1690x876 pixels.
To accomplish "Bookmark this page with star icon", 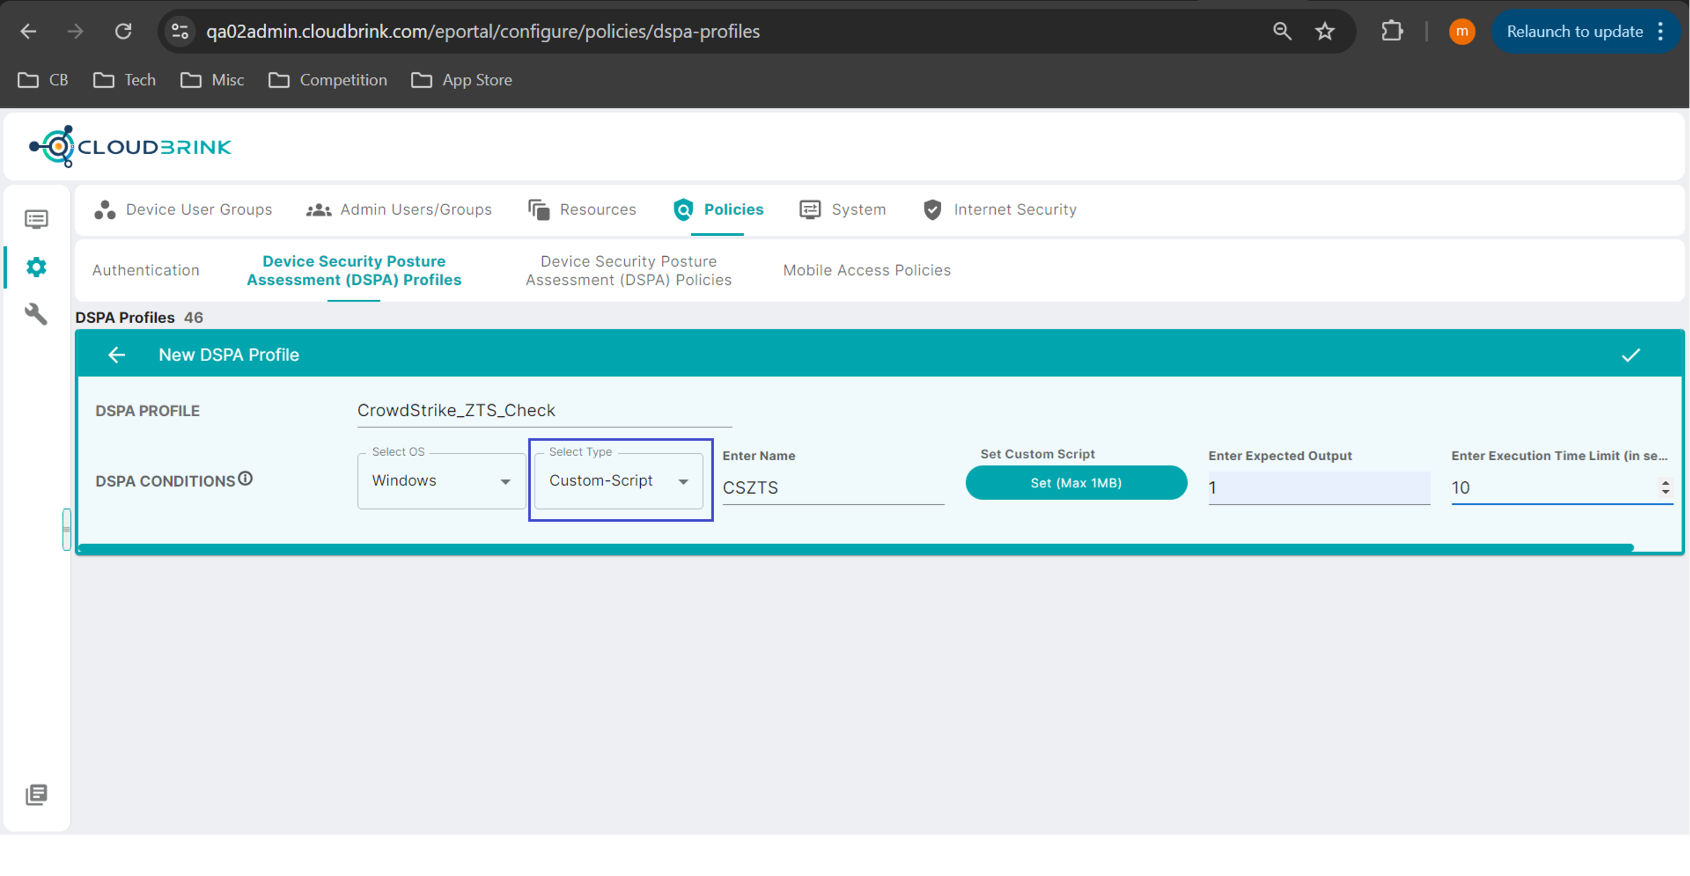I will click(1324, 31).
